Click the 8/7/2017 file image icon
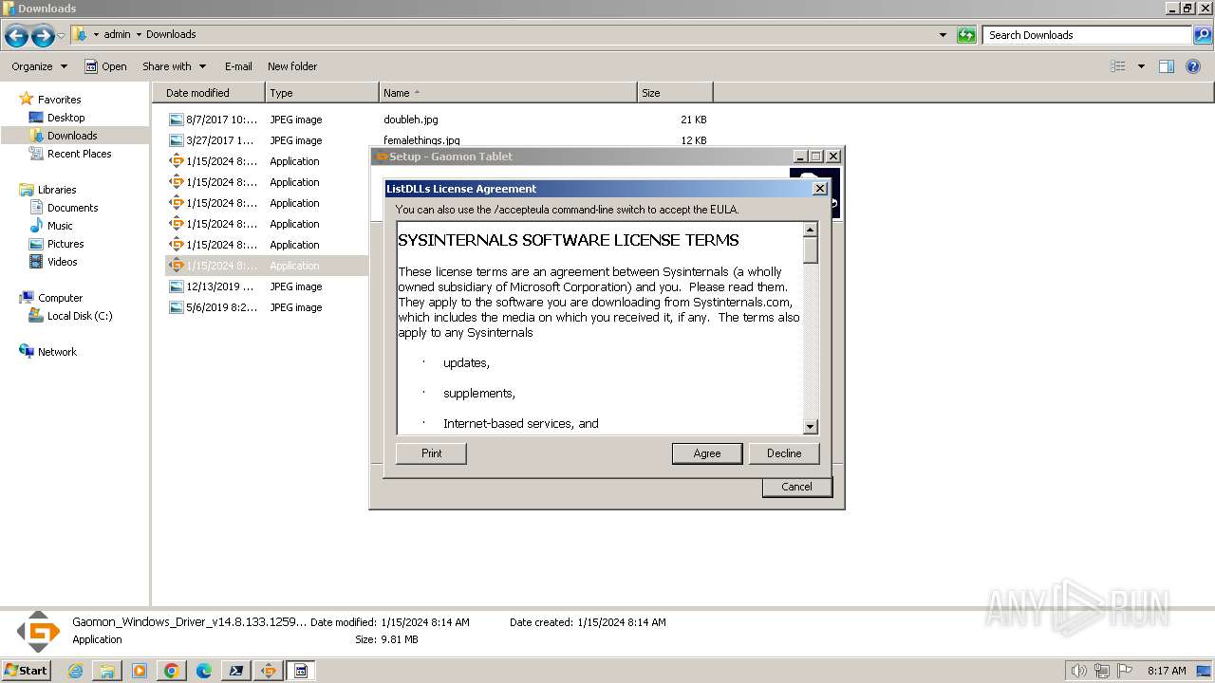Image resolution: width=1215 pixels, height=683 pixels. 176,120
